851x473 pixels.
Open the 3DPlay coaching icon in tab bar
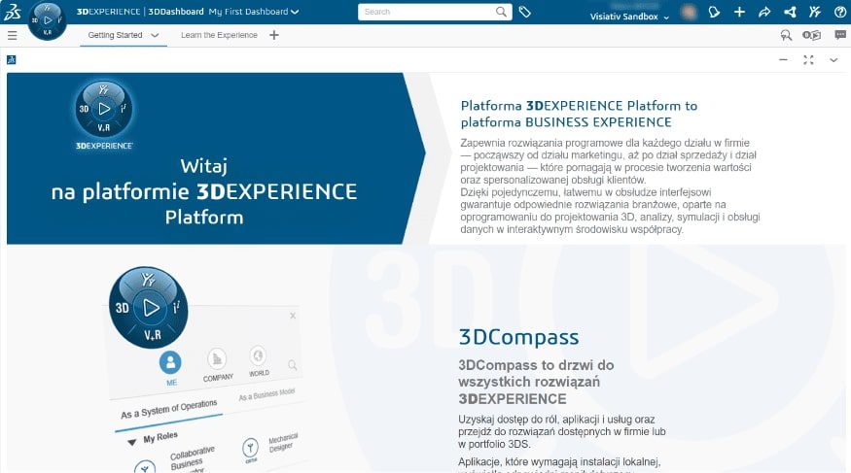pyautogui.click(x=811, y=35)
